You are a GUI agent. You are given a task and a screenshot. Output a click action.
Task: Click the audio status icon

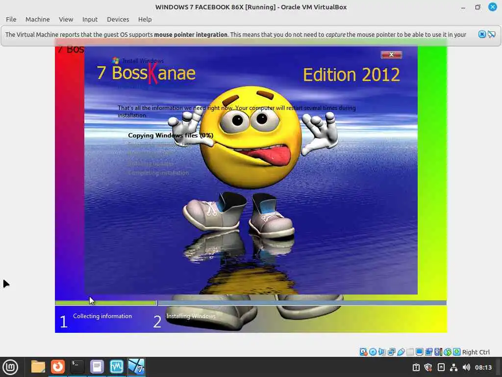click(382, 351)
